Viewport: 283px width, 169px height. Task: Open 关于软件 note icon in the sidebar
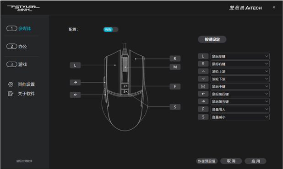pos(11,94)
